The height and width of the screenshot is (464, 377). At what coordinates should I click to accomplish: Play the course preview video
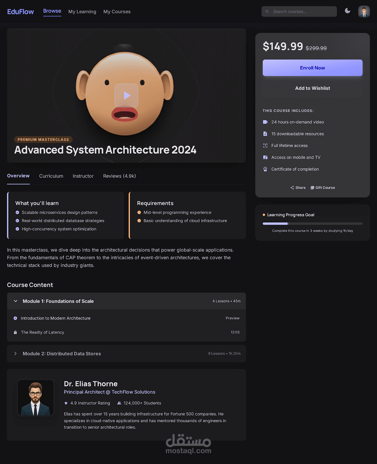126,95
